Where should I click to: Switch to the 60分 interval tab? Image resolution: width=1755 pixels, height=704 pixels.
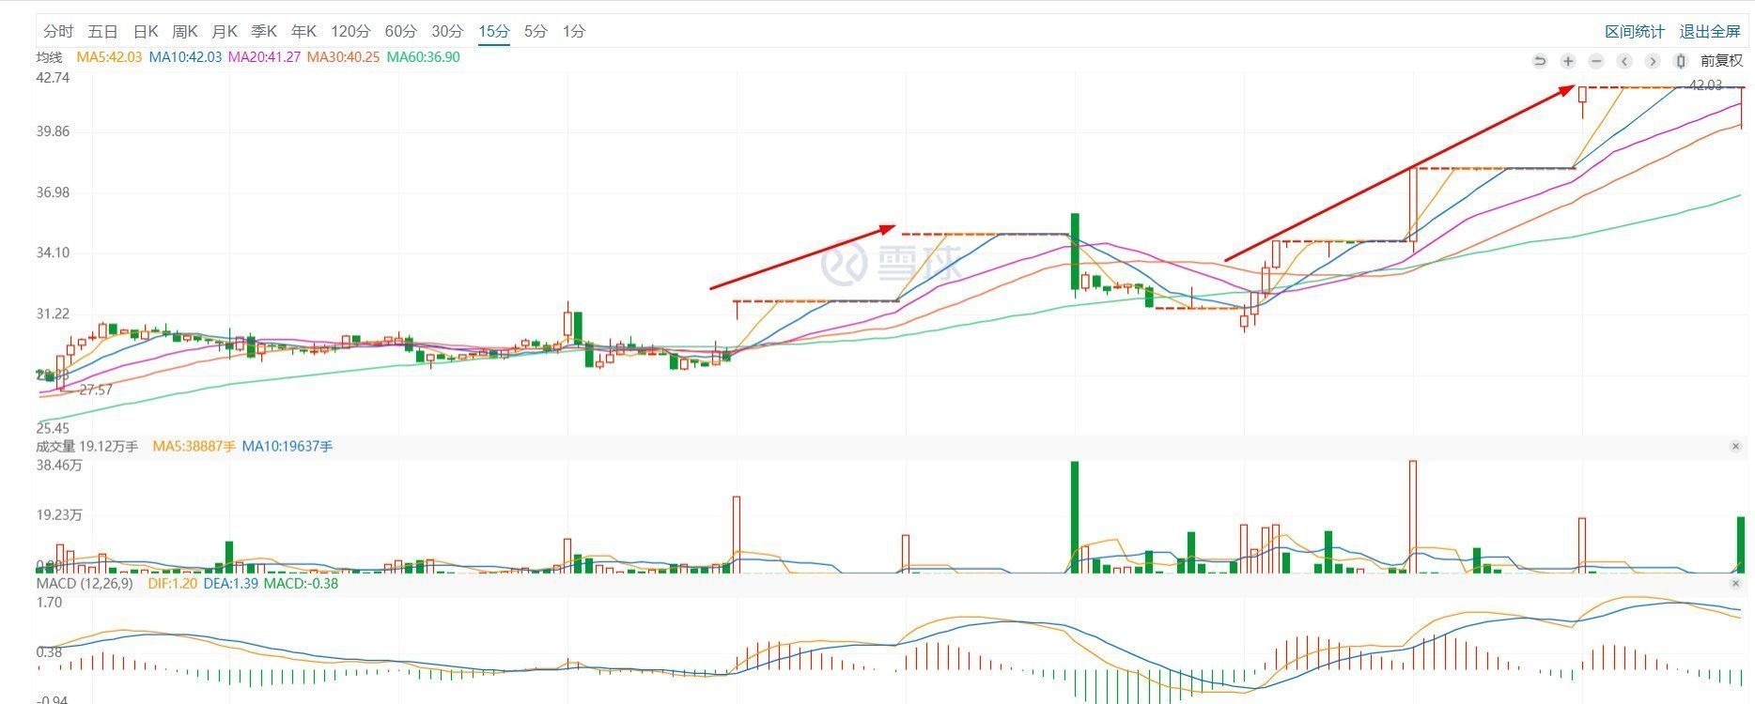[x=401, y=31]
